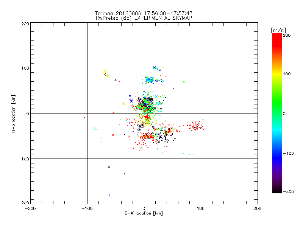The height and width of the screenshot is (227, 303).
Task: Click the yellow band of the colorbar
Action: click(277, 74)
